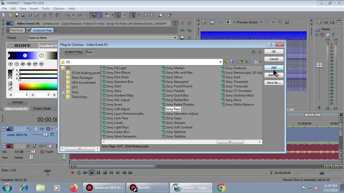The image size is (344, 193).
Task: Select Rays in the Plug-In Chooser chain
Action: pos(89,52)
